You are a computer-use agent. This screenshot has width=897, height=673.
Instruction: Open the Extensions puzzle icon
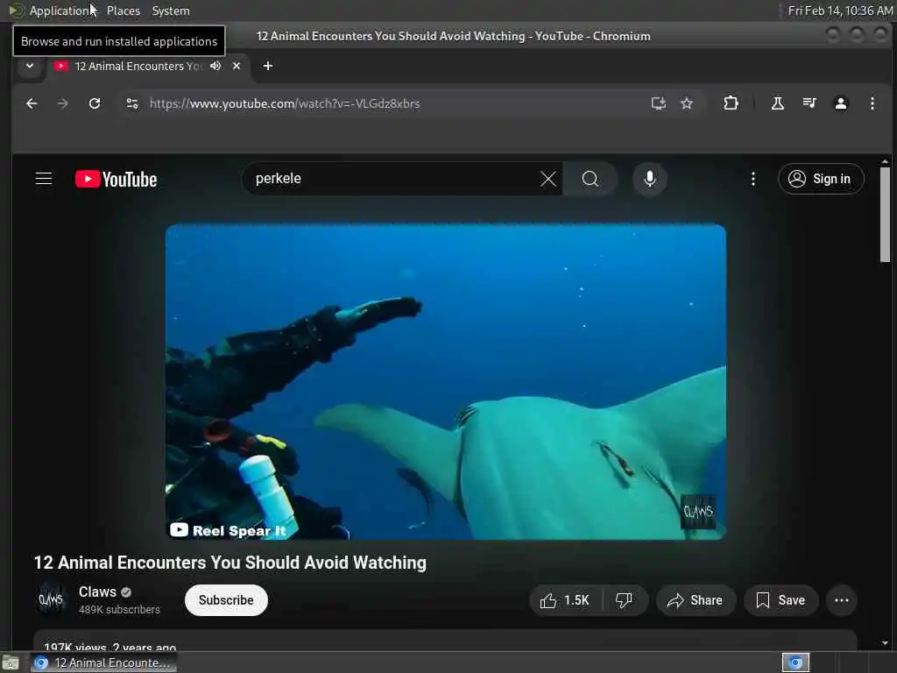pos(731,103)
